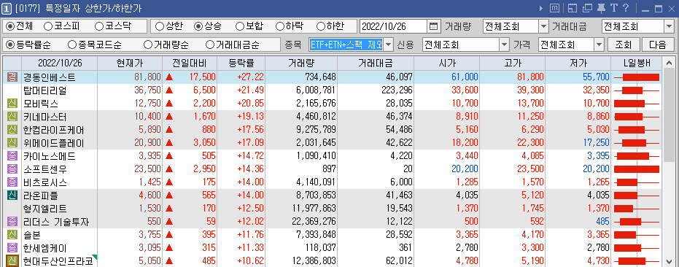This screenshot has height=267, width=679.
Task: Click the 신 badge beside 위메이드플레이
Action: [x=12, y=143]
